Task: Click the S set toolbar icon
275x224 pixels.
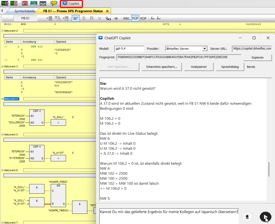Action: 84,18
